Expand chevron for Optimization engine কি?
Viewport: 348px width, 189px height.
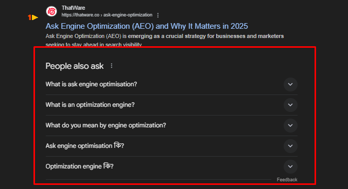pyautogui.click(x=290, y=166)
